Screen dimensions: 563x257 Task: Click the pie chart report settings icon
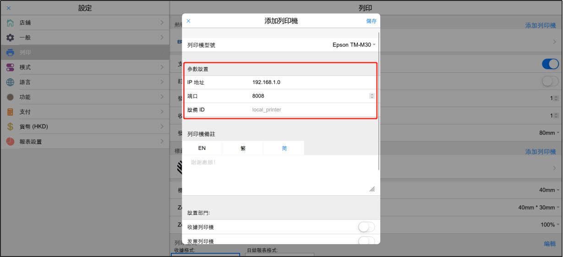[10, 142]
